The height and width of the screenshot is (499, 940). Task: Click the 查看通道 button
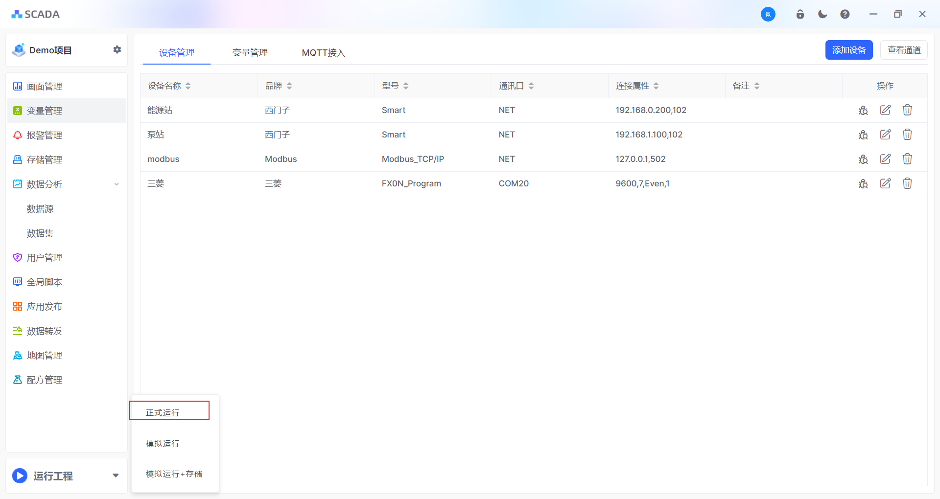click(x=903, y=50)
